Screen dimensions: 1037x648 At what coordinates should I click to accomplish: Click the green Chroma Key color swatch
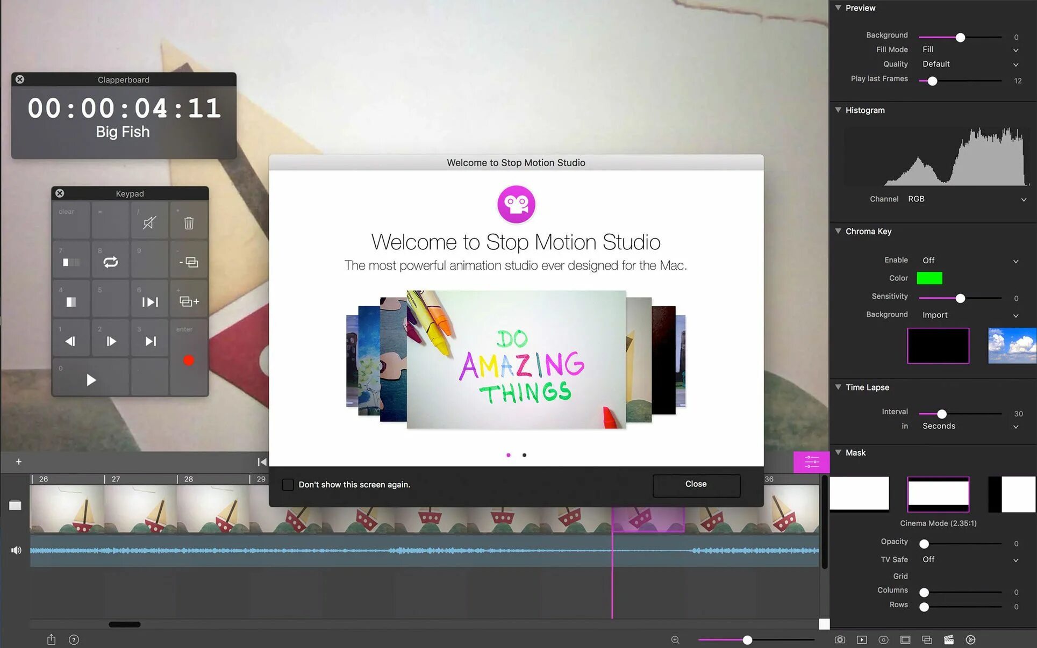coord(929,278)
